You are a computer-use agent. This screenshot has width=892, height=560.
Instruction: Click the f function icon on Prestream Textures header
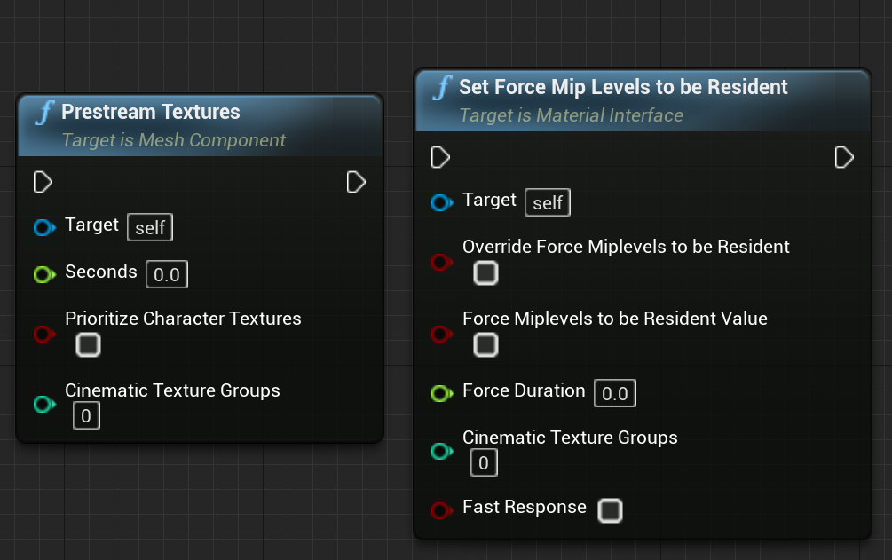tap(45, 111)
